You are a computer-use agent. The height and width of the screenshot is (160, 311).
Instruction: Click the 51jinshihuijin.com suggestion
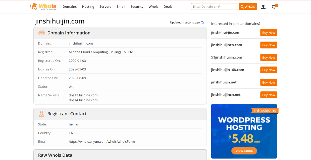(x=227, y=57)
